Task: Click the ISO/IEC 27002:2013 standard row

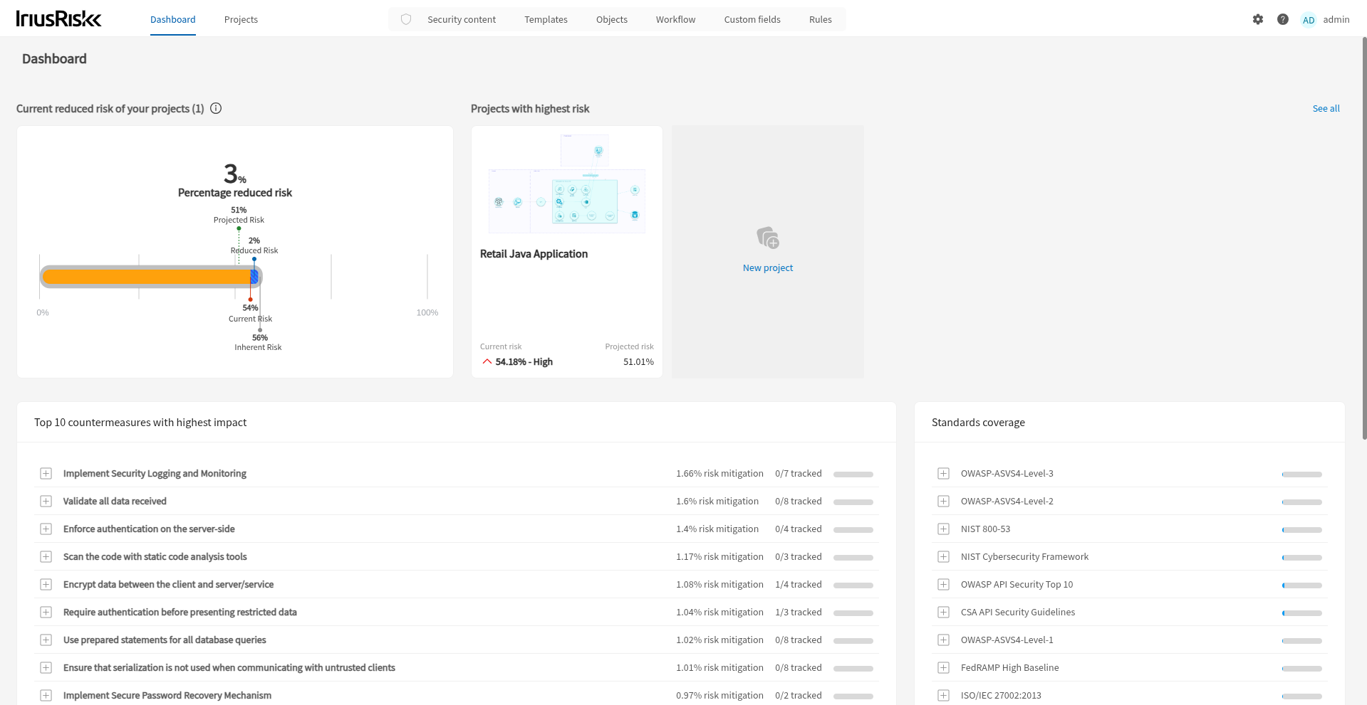Action: point(1129,696)
